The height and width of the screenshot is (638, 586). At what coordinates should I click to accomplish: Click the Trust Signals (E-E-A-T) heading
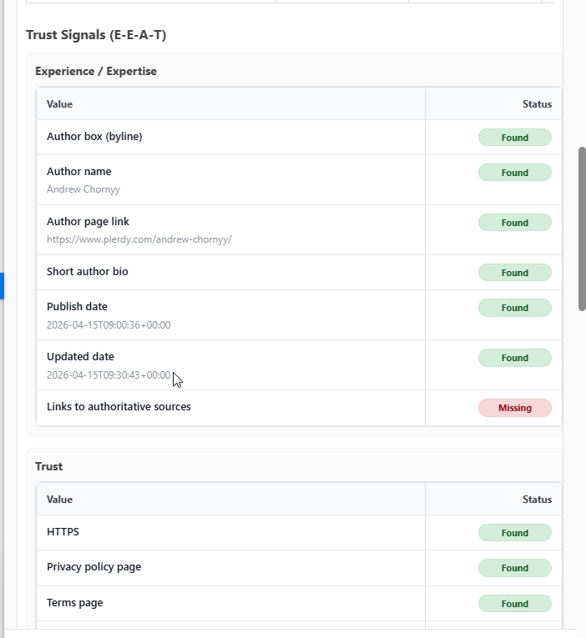(x=96, y=35)
